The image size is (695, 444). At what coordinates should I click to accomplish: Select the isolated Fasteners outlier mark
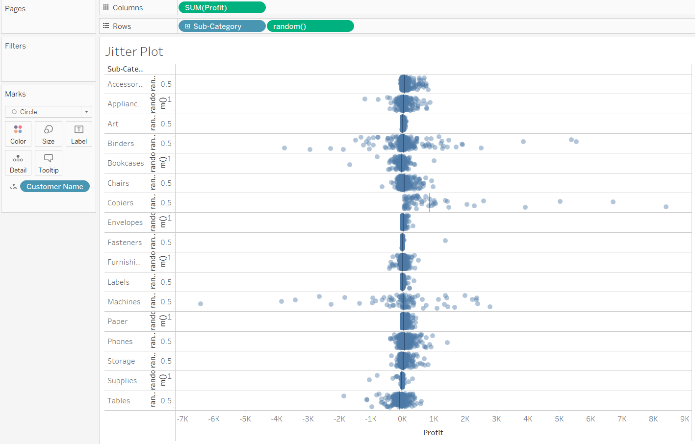[x=445, y=241]
